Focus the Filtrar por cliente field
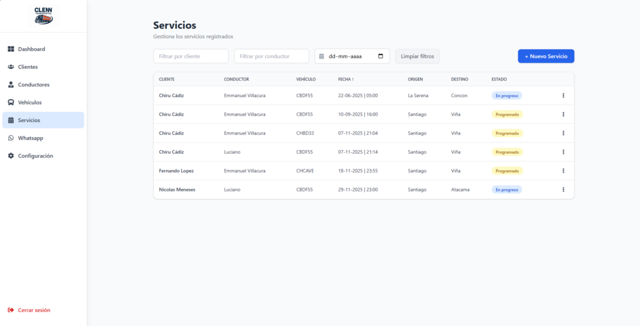Screen dimensions: 640x326 click(191, 56)
